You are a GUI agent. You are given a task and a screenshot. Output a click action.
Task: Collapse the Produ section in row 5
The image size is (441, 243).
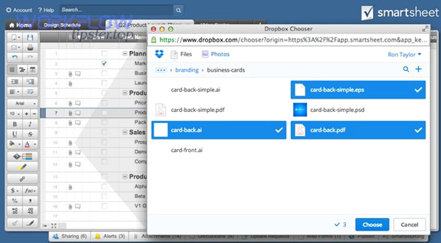coord(125,93)
